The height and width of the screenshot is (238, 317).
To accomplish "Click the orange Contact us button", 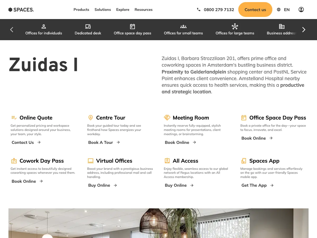I will pyautogui.click(x=255, y=10).
